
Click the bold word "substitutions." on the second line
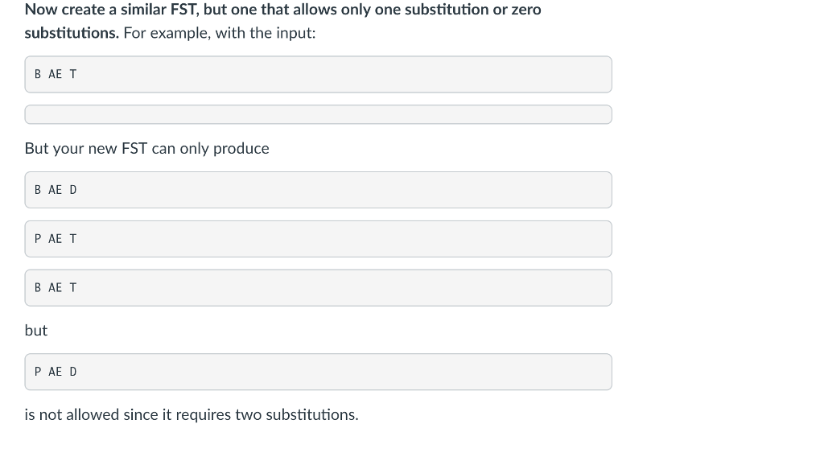point(72,34)
